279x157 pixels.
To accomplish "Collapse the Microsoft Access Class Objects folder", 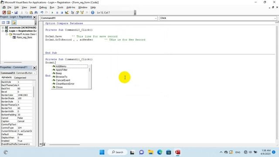I will (7, 34).
